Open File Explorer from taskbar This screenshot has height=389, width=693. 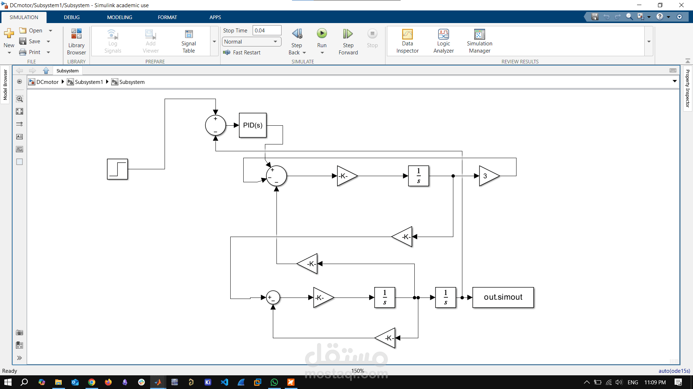(x=58, y=382)
